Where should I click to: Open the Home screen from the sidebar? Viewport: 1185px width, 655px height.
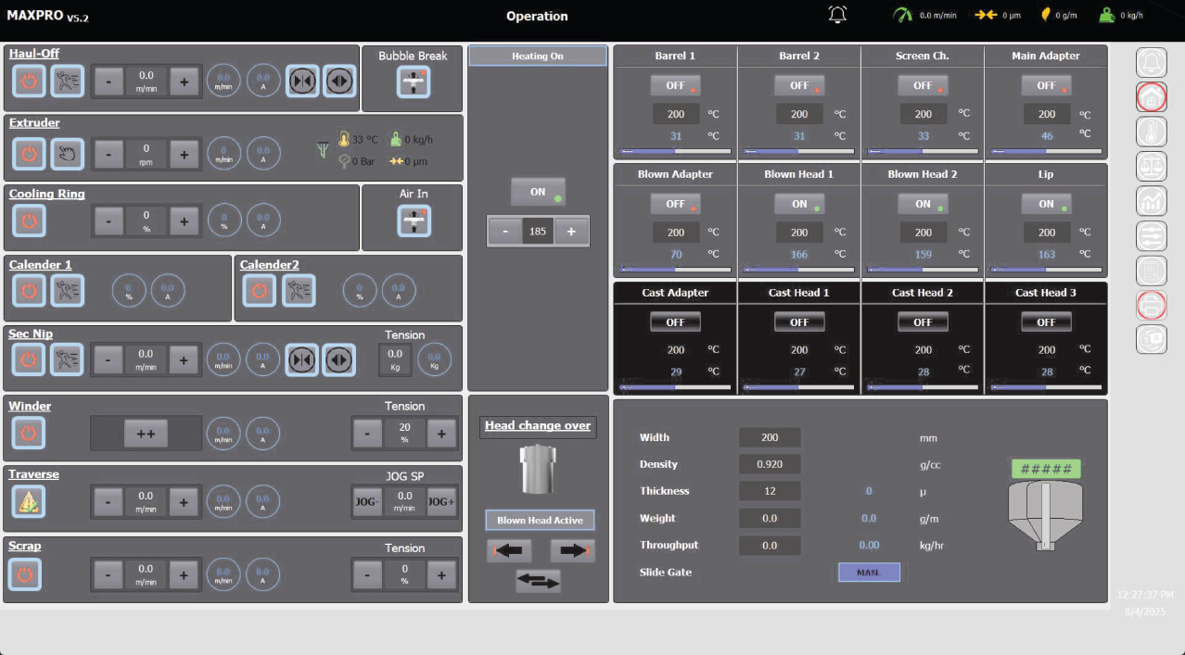1151,97
